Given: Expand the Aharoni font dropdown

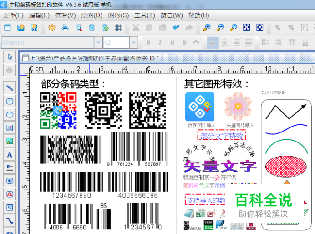Looking at the screenshot, I should click(98, 43).
